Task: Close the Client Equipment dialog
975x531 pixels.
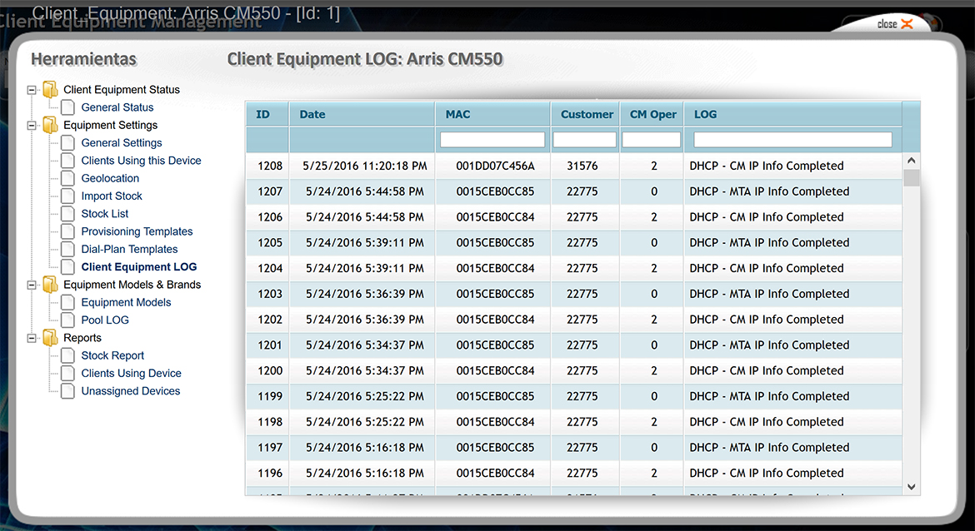Action: pyautogui.click(x=895, y=24)
